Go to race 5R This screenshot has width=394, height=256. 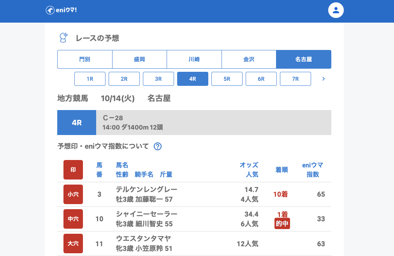coord(227,79)
